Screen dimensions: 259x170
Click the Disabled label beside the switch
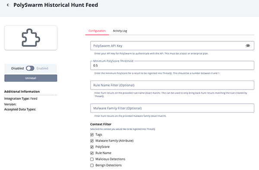[17, 68]
